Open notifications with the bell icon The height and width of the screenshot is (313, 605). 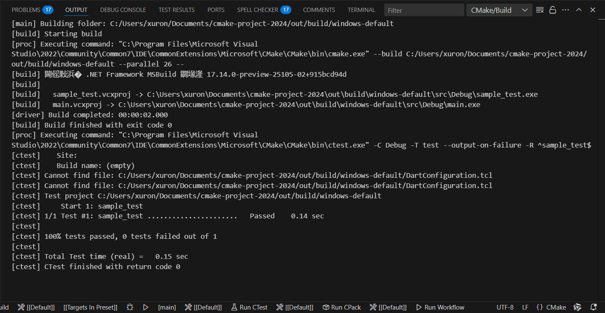pyautogui.click(x=593, y=307)
